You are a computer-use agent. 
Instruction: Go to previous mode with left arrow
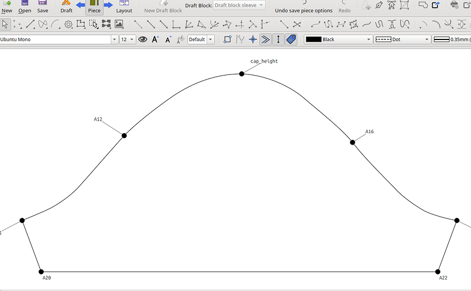pos(81,5)
